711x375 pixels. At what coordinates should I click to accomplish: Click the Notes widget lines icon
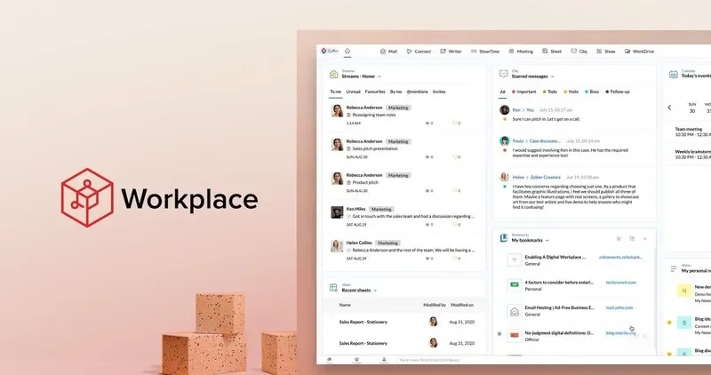click(674, 268)
